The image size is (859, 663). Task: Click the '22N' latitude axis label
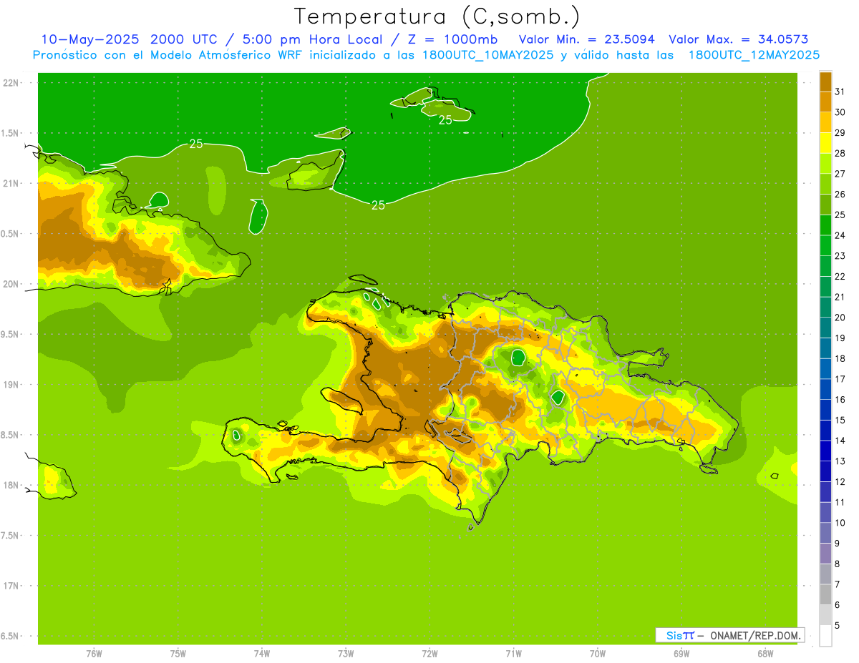click(11, 83)
